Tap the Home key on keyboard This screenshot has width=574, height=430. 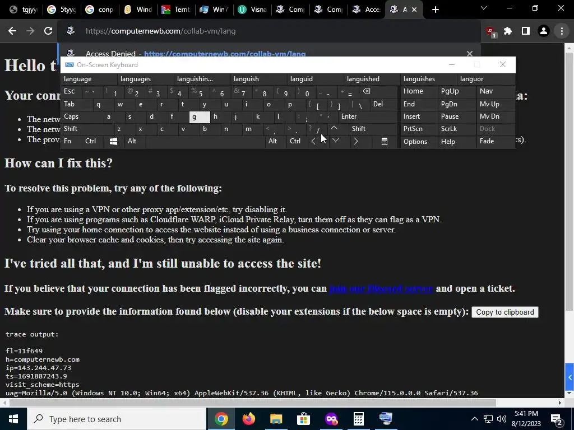click(419, 91)
